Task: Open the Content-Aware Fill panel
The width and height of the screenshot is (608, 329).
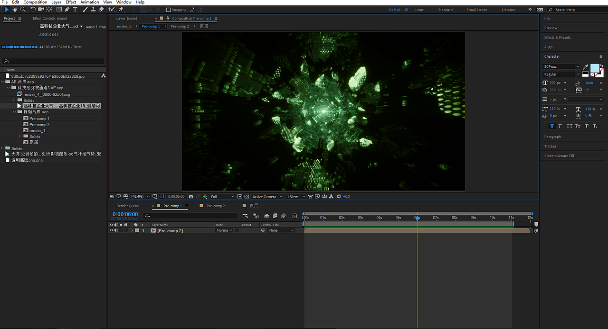Action: click(x=559, y=156)
